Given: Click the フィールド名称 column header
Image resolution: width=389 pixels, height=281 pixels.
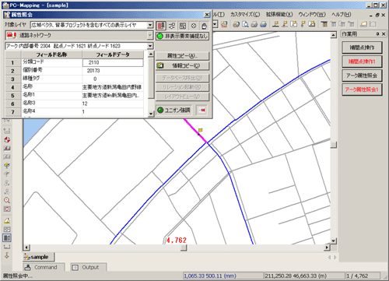Looking at the screenshot, I should point(52,54).
